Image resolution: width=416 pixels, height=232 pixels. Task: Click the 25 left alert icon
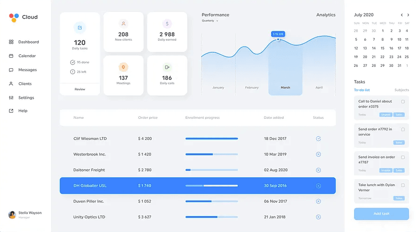pyautogui.click(x=72, y=72)
